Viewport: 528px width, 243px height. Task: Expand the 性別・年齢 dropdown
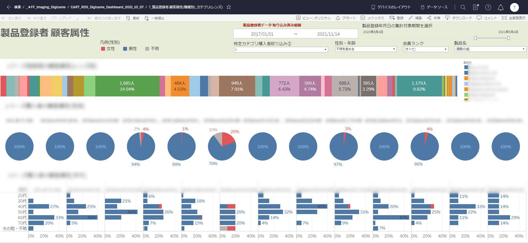tap(366, 49)
